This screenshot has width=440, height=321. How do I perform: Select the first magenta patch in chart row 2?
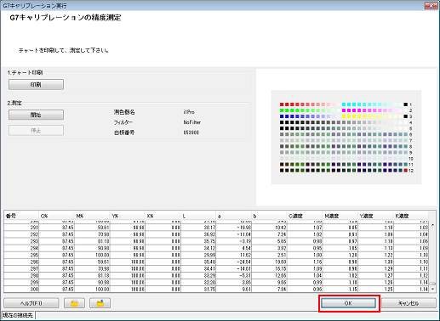point(344,110)
